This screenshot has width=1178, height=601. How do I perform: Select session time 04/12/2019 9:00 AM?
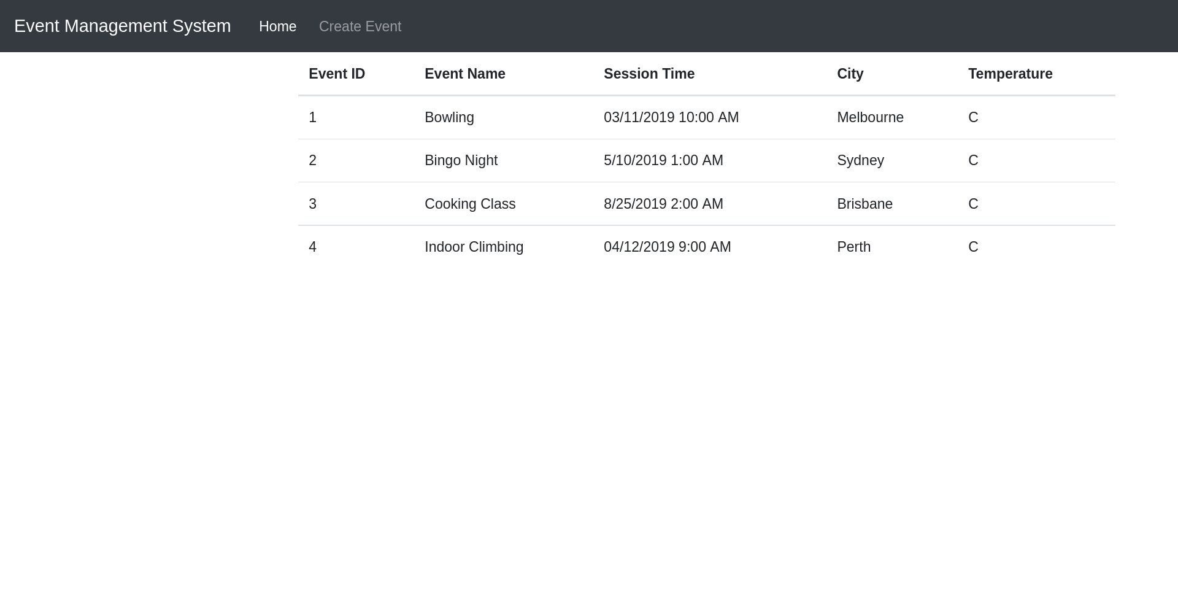667,247
